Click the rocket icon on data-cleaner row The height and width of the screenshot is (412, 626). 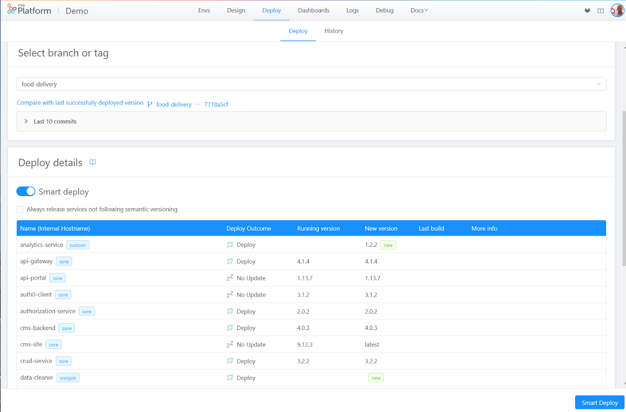click(x=230, y=377)
